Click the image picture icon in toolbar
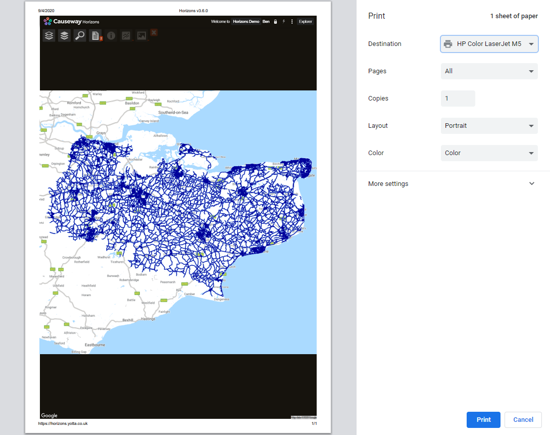Image resolution: width=550 pixels, height=435 pixels. [141, 36]
